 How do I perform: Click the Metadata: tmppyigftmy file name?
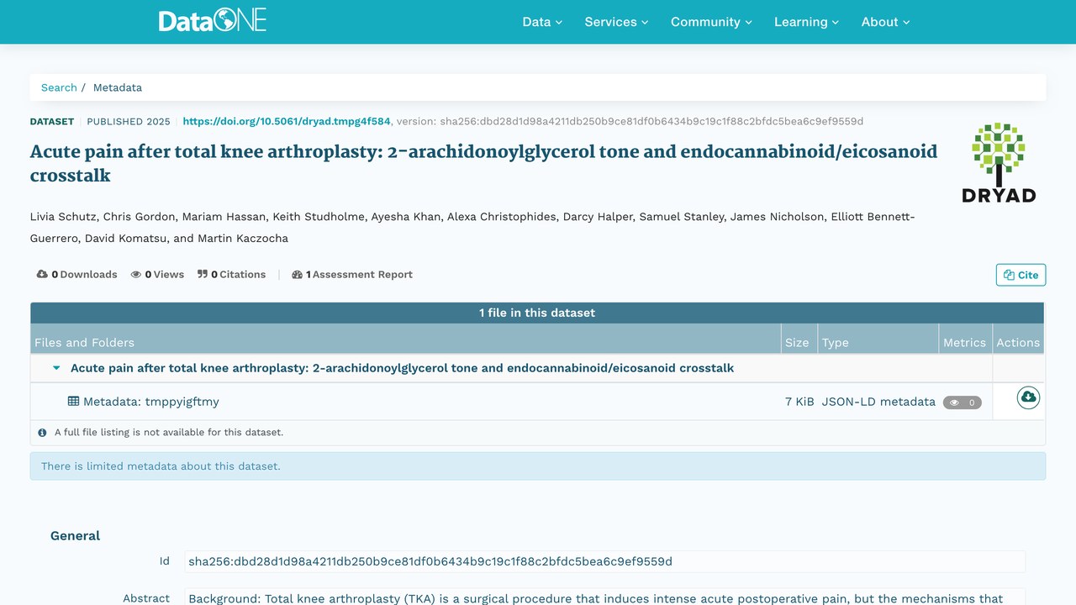click(151, 402)
